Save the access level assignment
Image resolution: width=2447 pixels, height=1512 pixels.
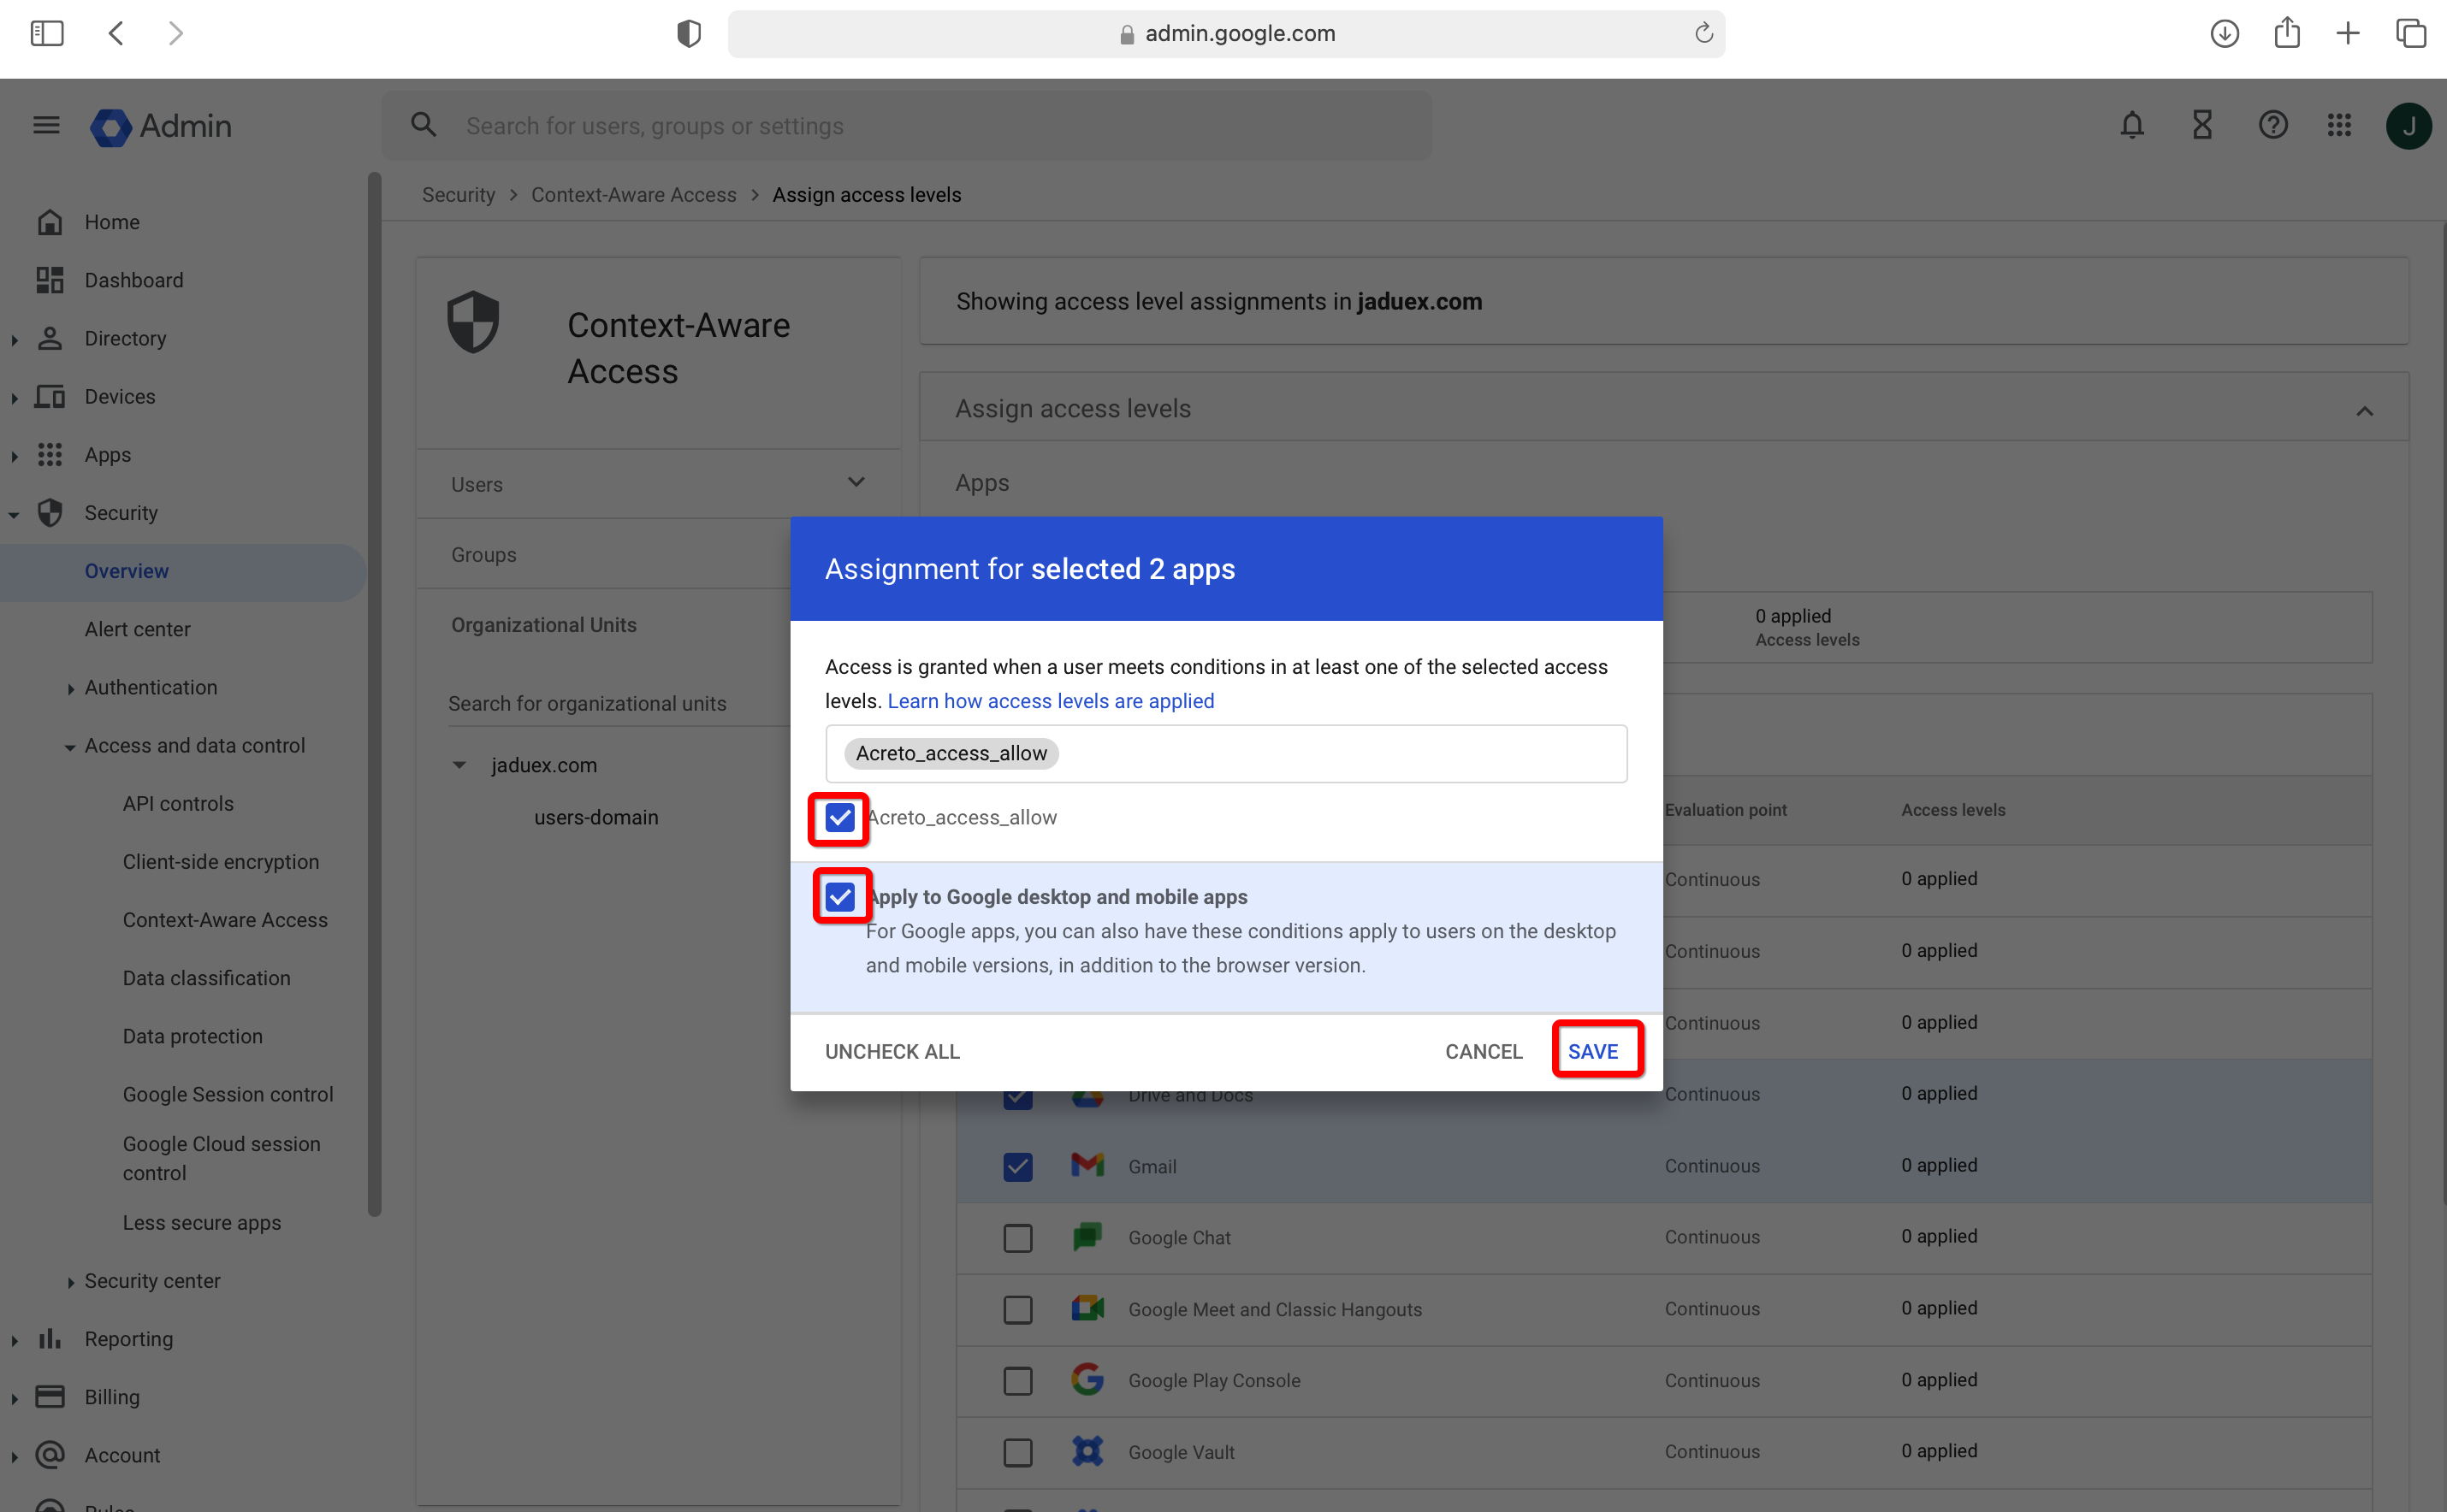(1592, 1051)
